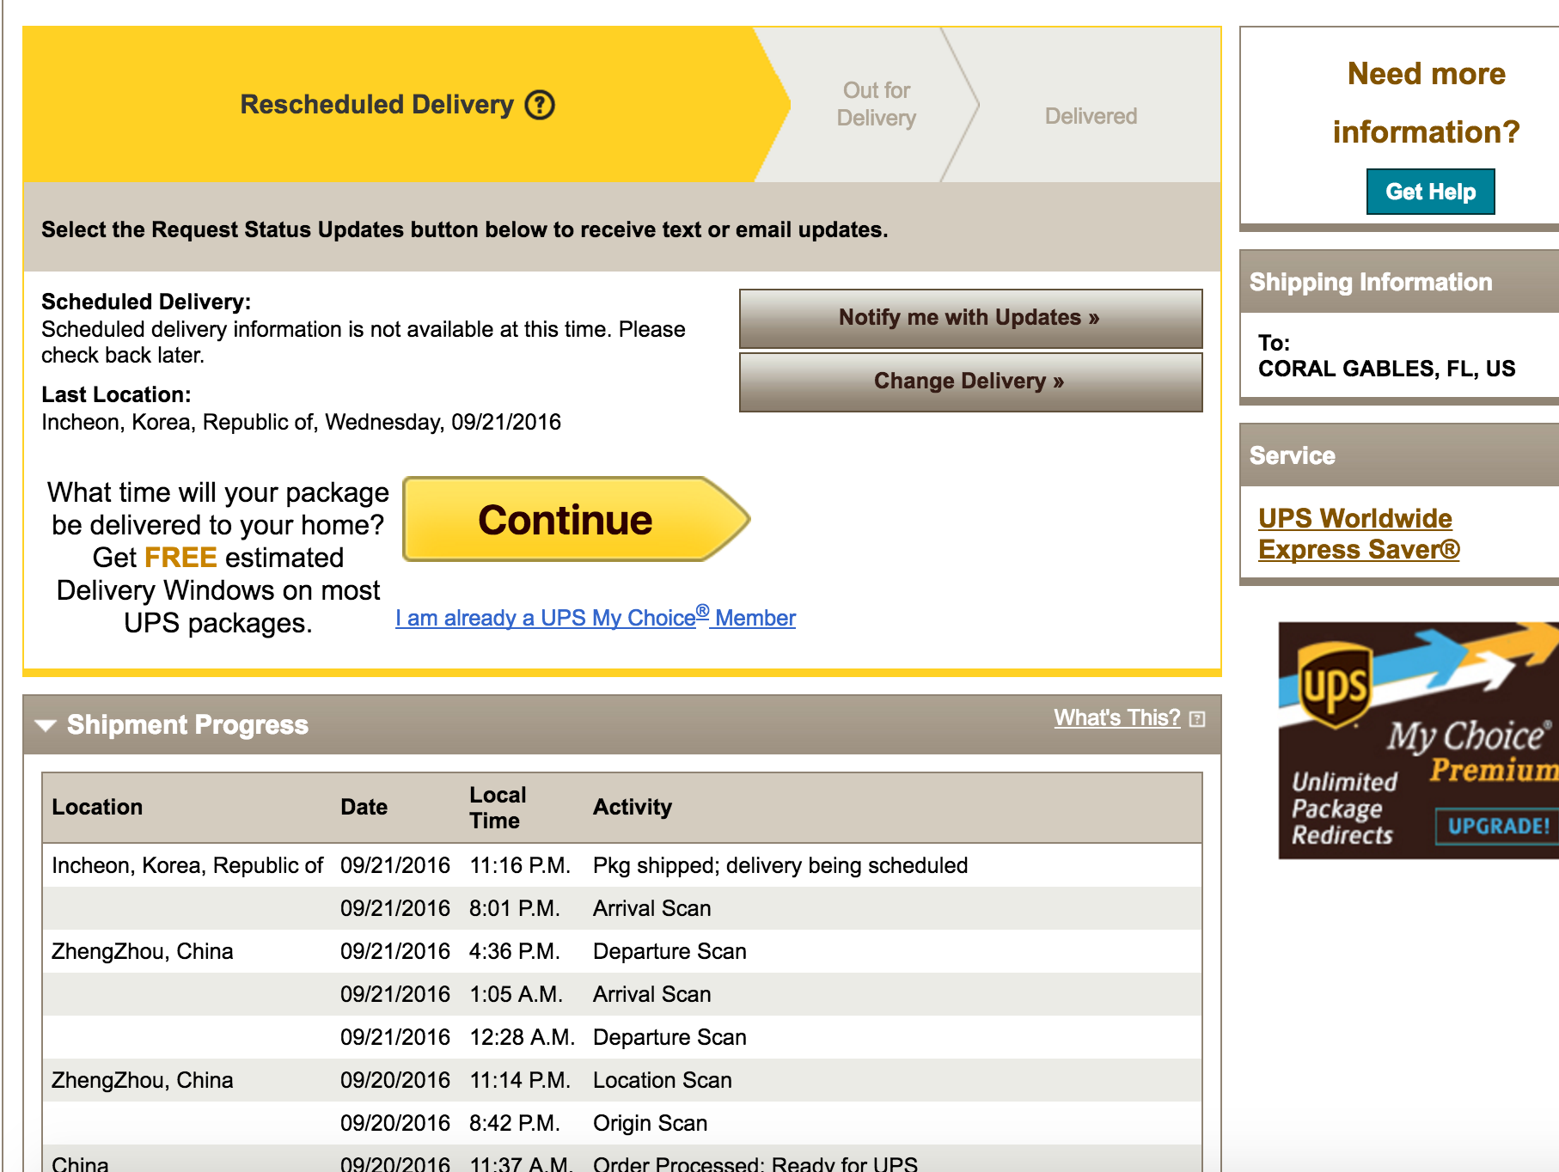Image resolution: width=1559 pixels, height=1172 pixels.
Task: Click the 8:42 P.M. time cell
Action: click(514, 1123)
